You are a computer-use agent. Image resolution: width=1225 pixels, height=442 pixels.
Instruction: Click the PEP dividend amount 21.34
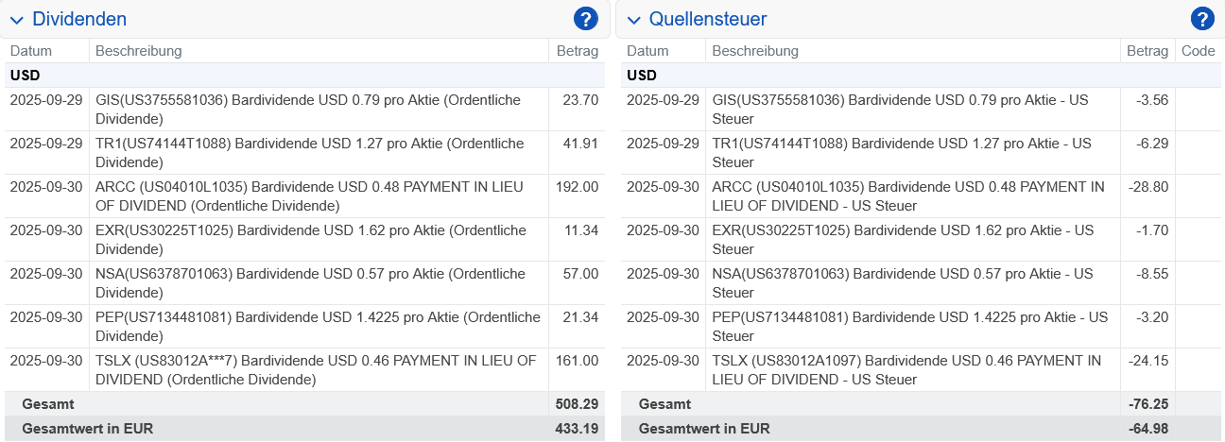579,317
